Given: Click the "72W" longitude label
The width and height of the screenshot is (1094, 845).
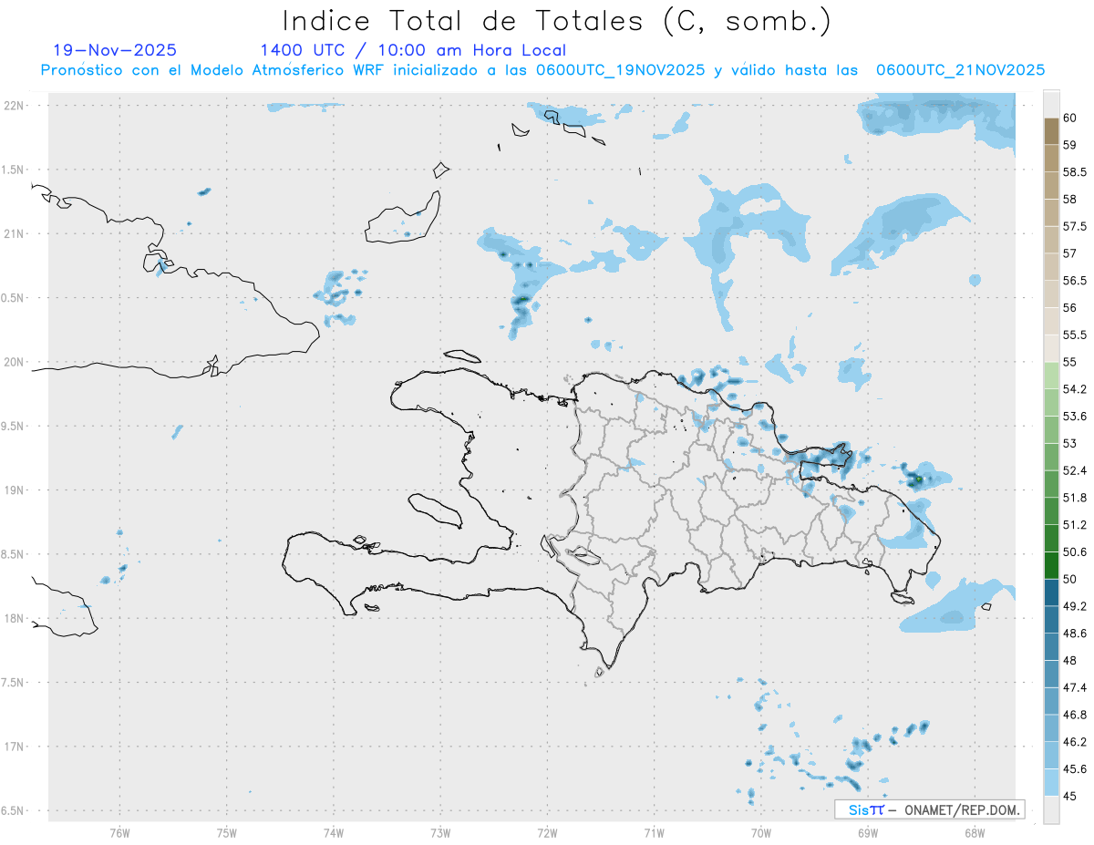Looking at the screenshot, I should (x=547, y=832).
